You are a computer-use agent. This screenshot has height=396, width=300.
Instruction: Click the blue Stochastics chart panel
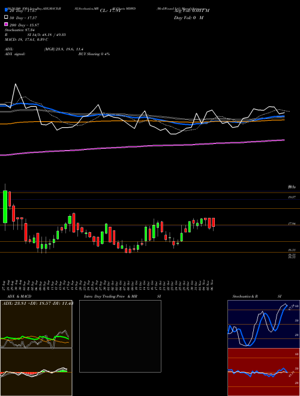(x=263, y=324)
